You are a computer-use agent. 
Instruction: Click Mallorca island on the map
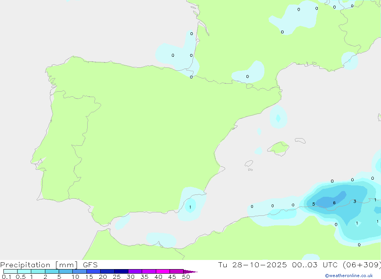[279, 148]
